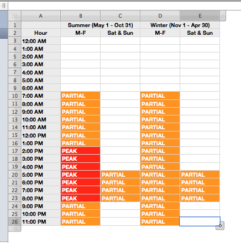Select the Hour header cell
241x243 pixels.
click(41, 33)
